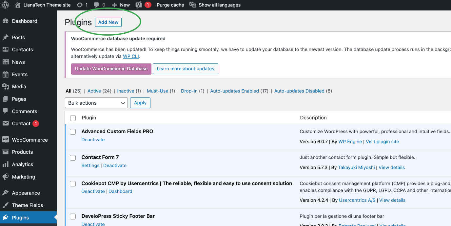The width and height of the screenshot is (451, 226).
Task: Click the WooCommerce logo icon in sidebar
Action: tap(6, 140)
